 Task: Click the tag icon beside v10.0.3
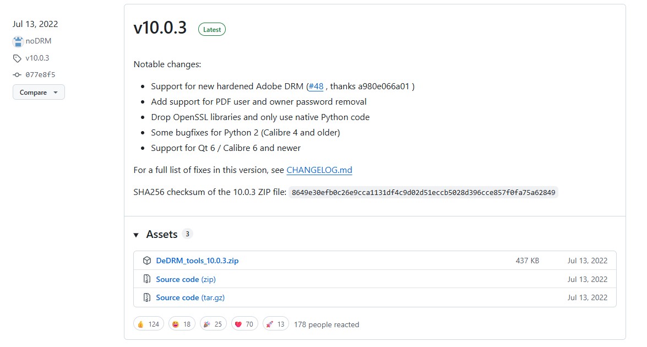tap(18, 58)
